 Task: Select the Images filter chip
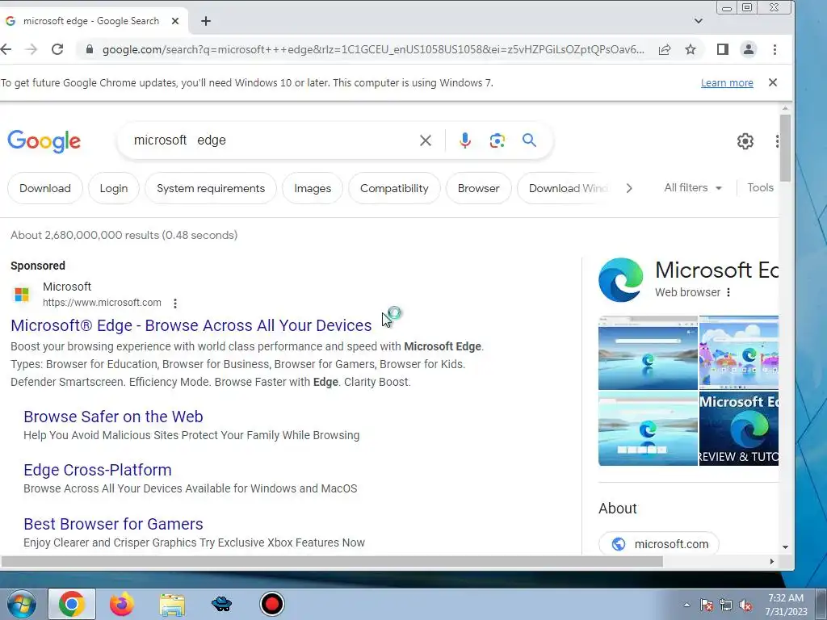(x=313, y=188)
